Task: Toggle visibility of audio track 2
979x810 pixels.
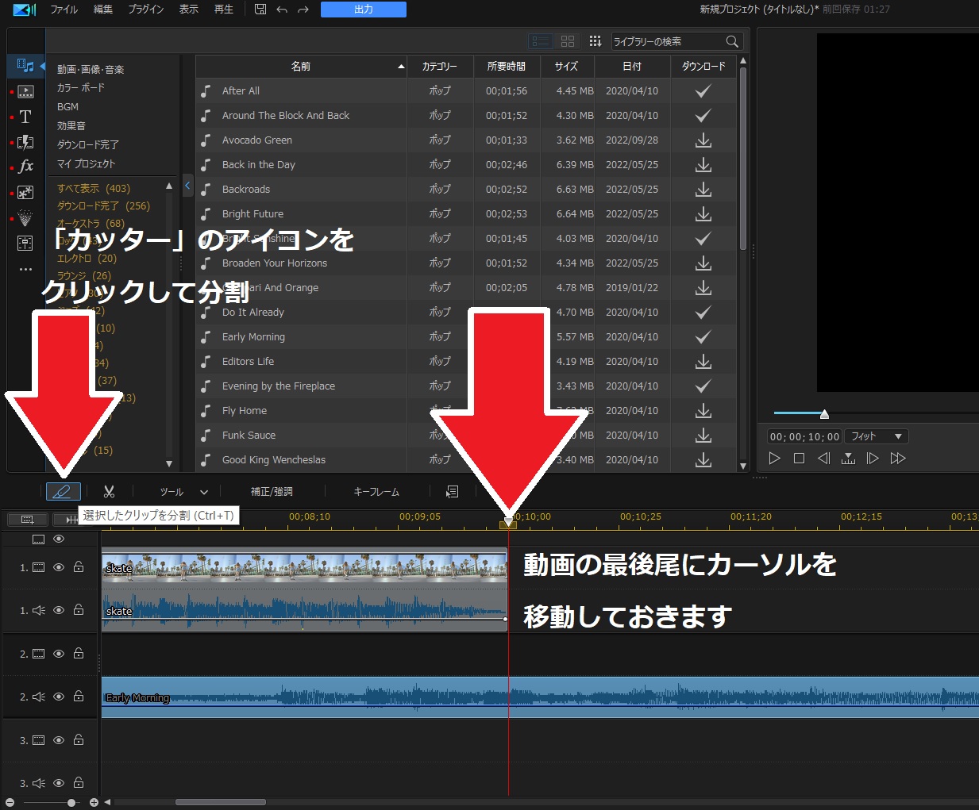Action: click(x=59, y=697)
